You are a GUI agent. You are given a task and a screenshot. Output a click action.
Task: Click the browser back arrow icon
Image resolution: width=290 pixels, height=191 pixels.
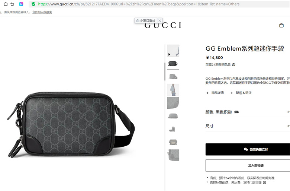(x=12, y=4)
